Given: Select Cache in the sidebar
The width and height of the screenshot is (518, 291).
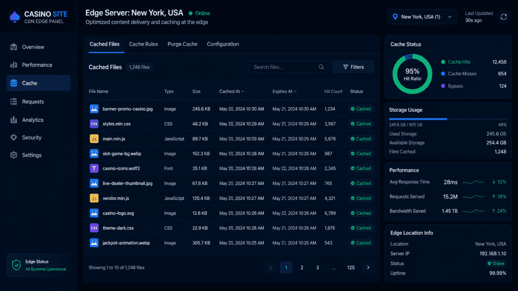Looking at the screenshot, I should click(38, 83).
